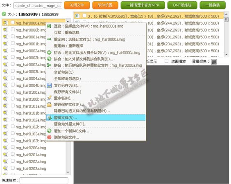Click the 一键清理非官方NPK button

point(143,5)
